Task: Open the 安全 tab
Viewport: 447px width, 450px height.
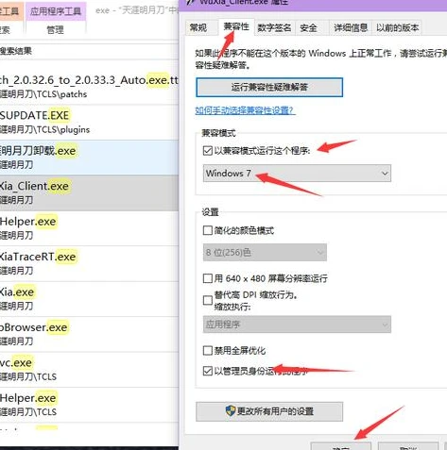Action: 308,28
